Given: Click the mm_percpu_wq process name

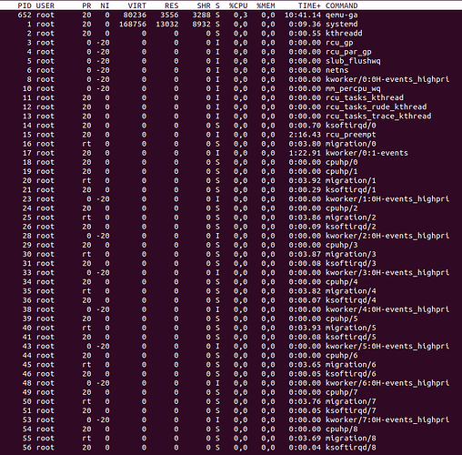Looking at the screenshot, I should click(353, 88).
